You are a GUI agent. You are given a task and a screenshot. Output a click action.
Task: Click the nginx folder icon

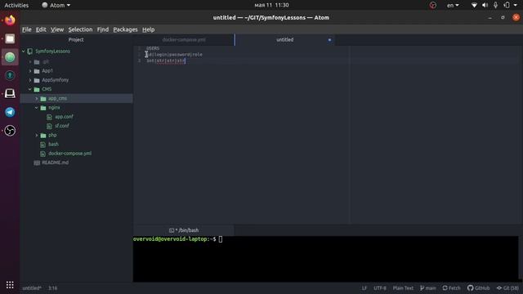(43, 108)
